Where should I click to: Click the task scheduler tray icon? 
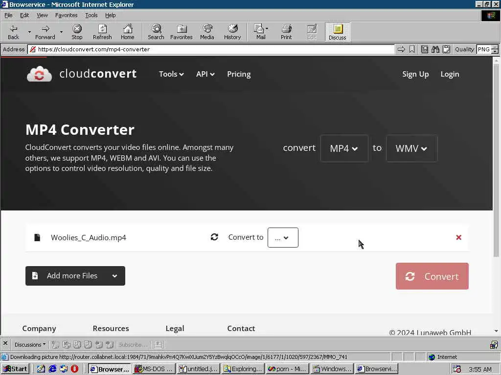tap(457, 369)
